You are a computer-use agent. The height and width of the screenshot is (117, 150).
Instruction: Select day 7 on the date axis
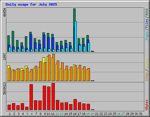coord(36,114)
